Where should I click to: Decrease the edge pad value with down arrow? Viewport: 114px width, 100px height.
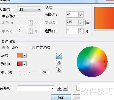(80, 32)
